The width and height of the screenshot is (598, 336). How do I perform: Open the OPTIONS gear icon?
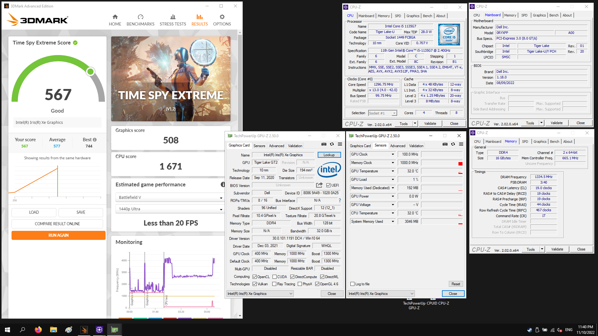pos(222,17)
